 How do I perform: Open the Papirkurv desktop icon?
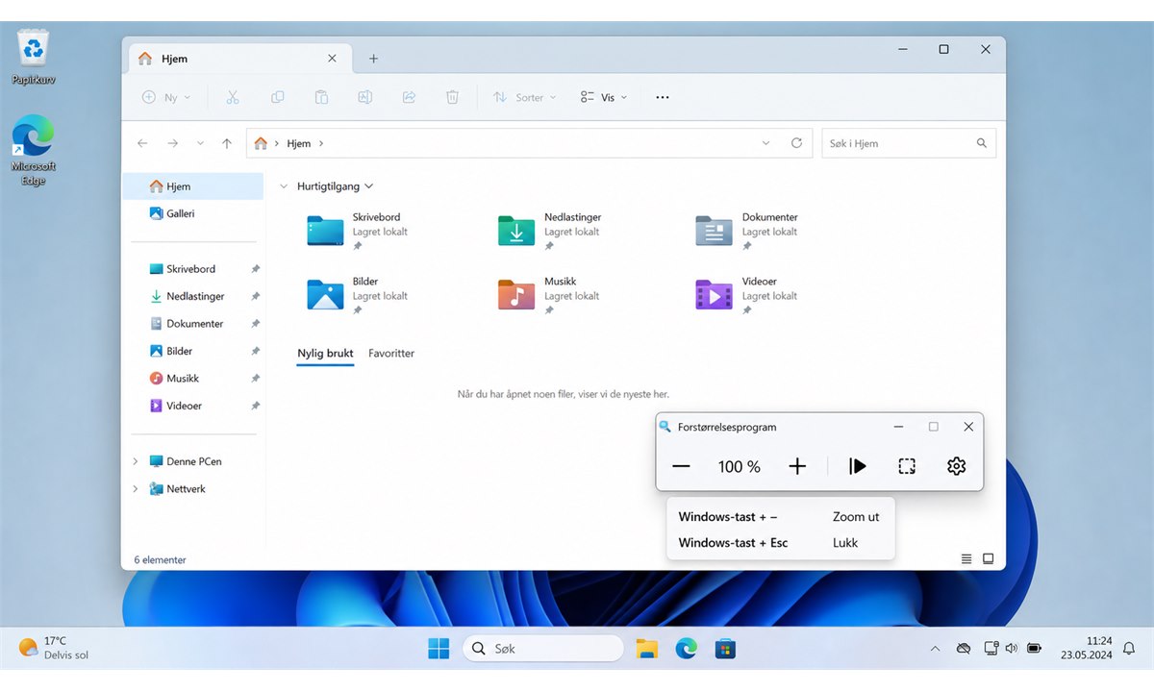click(x=34, y=57)
